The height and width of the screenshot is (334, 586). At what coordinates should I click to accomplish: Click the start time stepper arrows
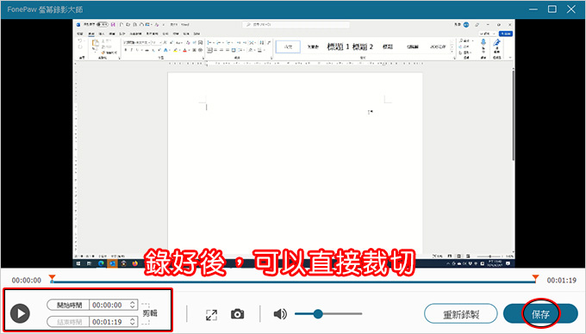133,305
